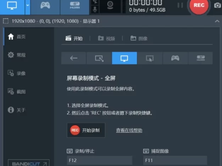
Task: Click the 录制/停止 hotkey field F12
Action: click(x=100, y=160)
